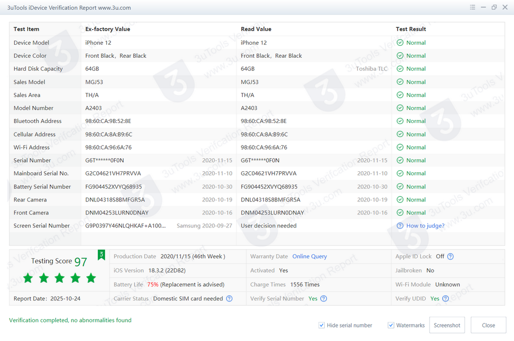514x341 pixels.
Task: Click the Wi-Fi Module Unknown value
Action: point(447,284)
